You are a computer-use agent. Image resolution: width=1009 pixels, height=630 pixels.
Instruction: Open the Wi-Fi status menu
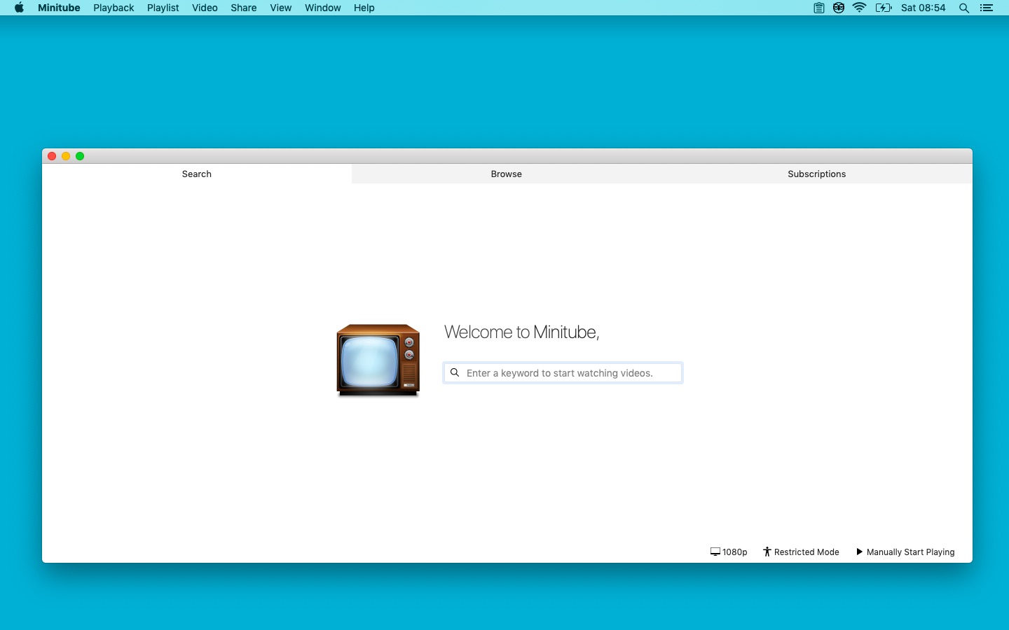coord(860,8)
